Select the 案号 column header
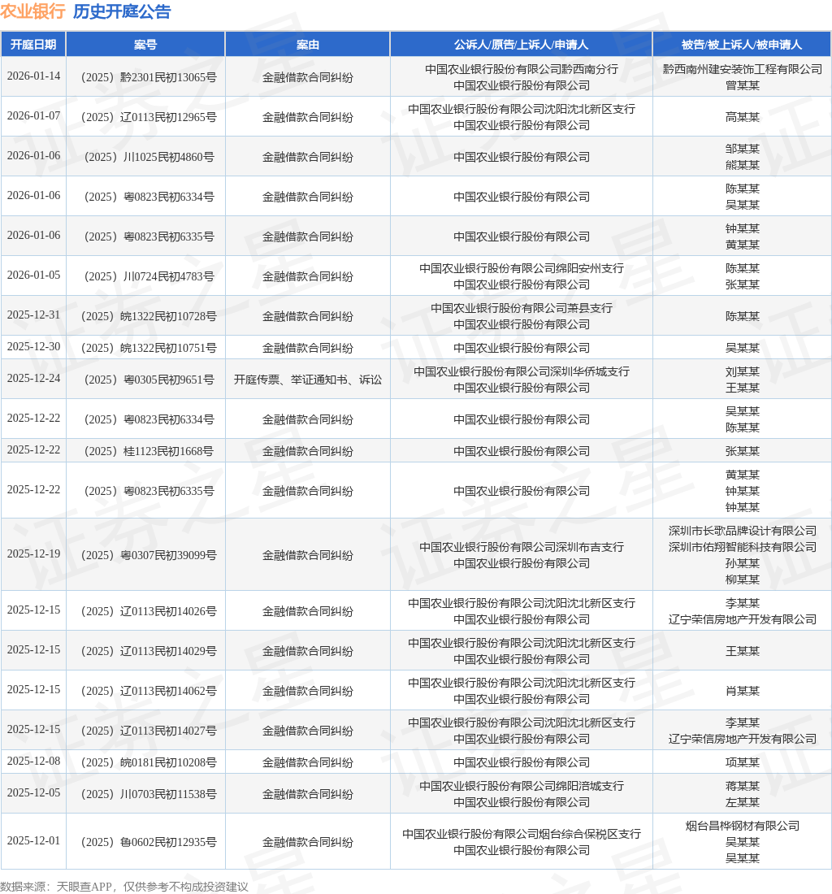Screen dimensions: 832x894 click(145, 45)
